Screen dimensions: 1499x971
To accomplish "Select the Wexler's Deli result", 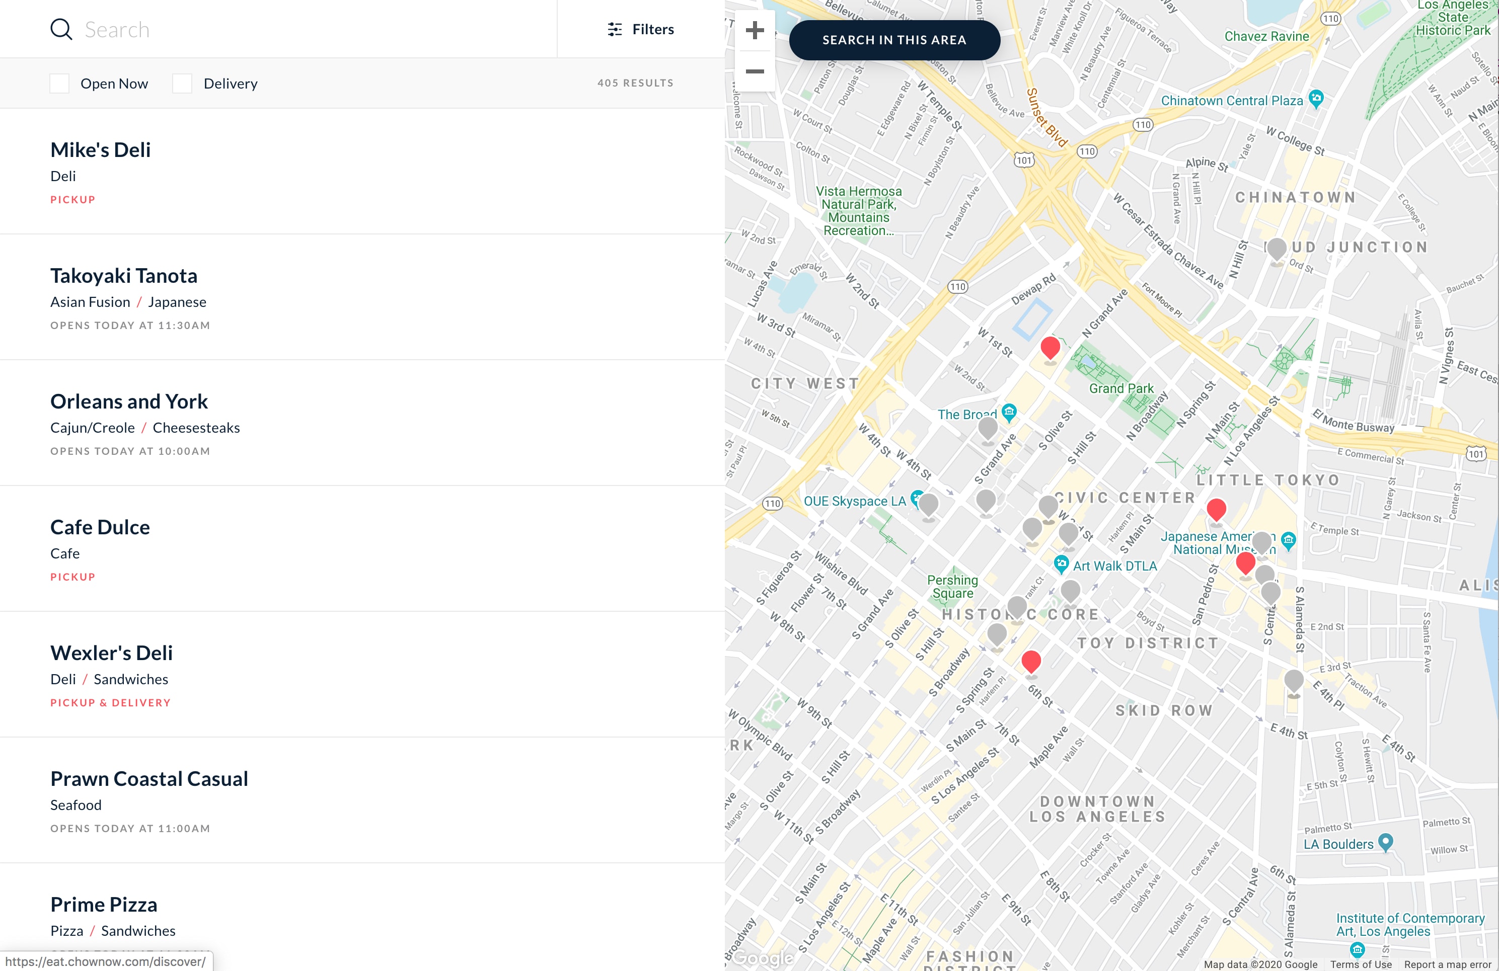I will click(111, 653).
